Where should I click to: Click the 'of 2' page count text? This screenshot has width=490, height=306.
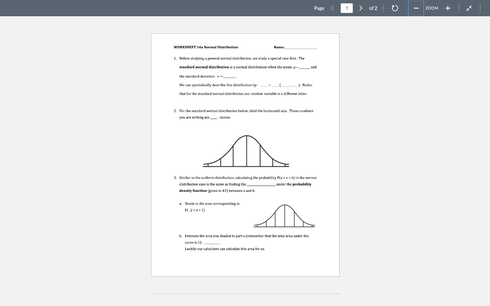pyautogui.click(x=373, y=8)
